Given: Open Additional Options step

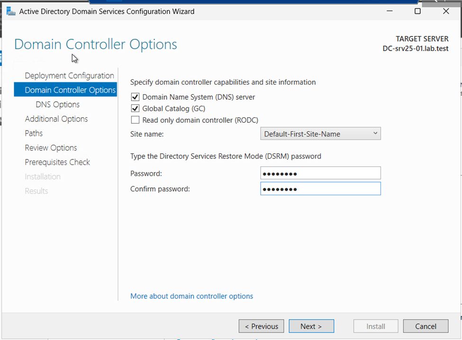Looking at the screenshot, I should (56, 119).
